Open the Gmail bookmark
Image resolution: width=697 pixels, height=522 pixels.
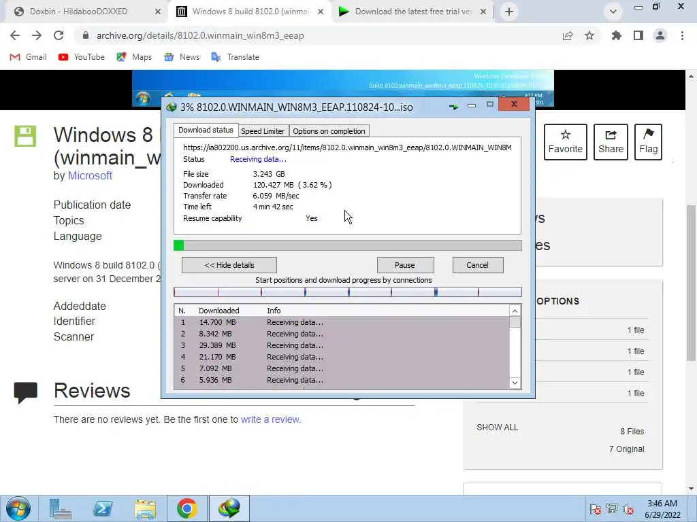[29, 57]
